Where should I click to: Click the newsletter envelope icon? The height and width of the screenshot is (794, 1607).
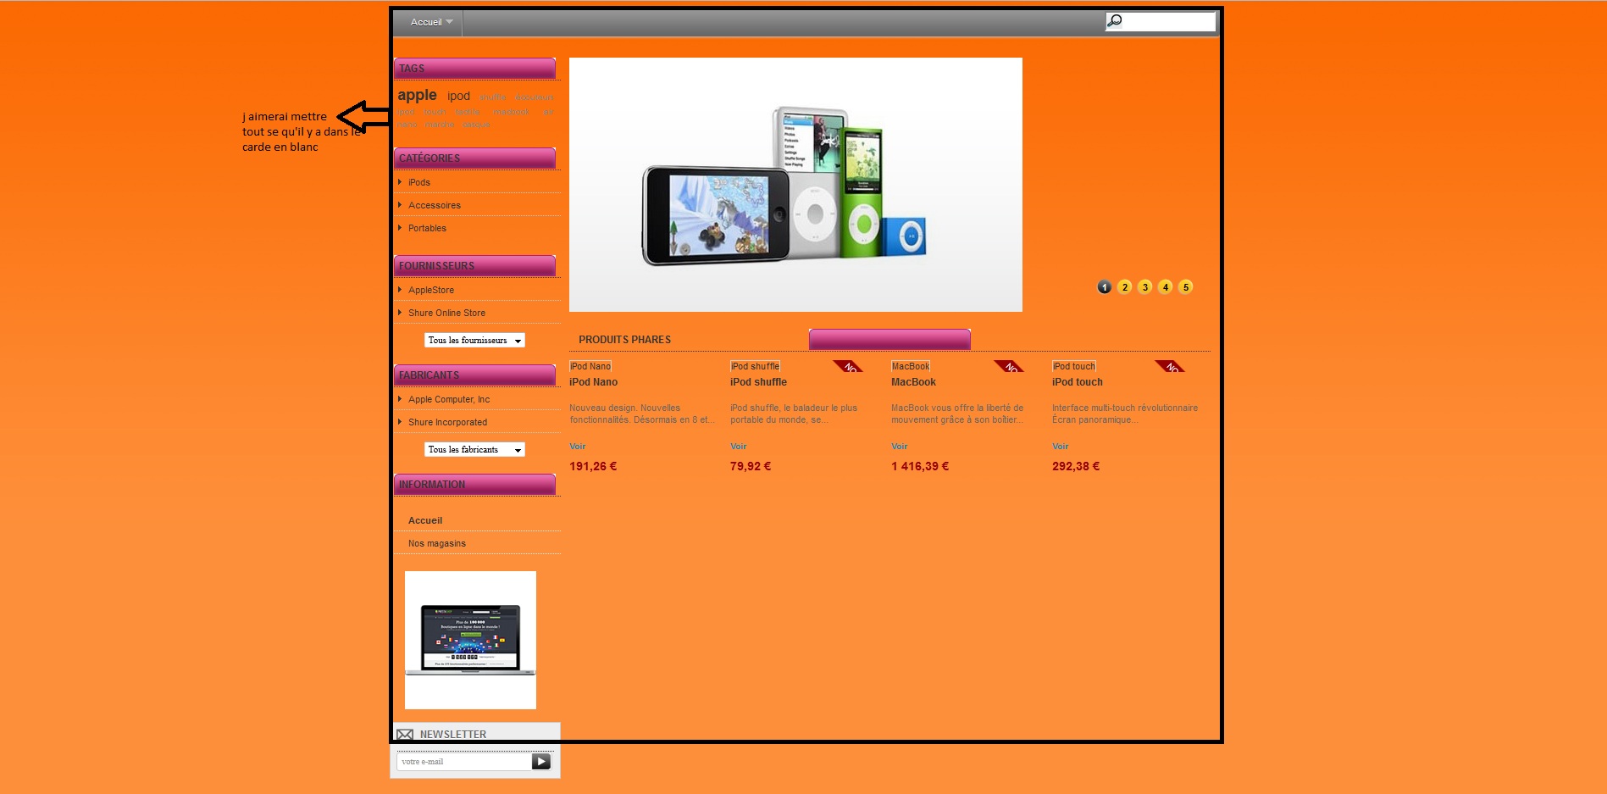click(405, 735)
